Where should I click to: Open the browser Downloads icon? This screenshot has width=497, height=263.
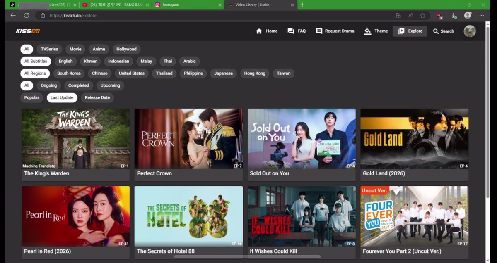(x=454, y=16)
